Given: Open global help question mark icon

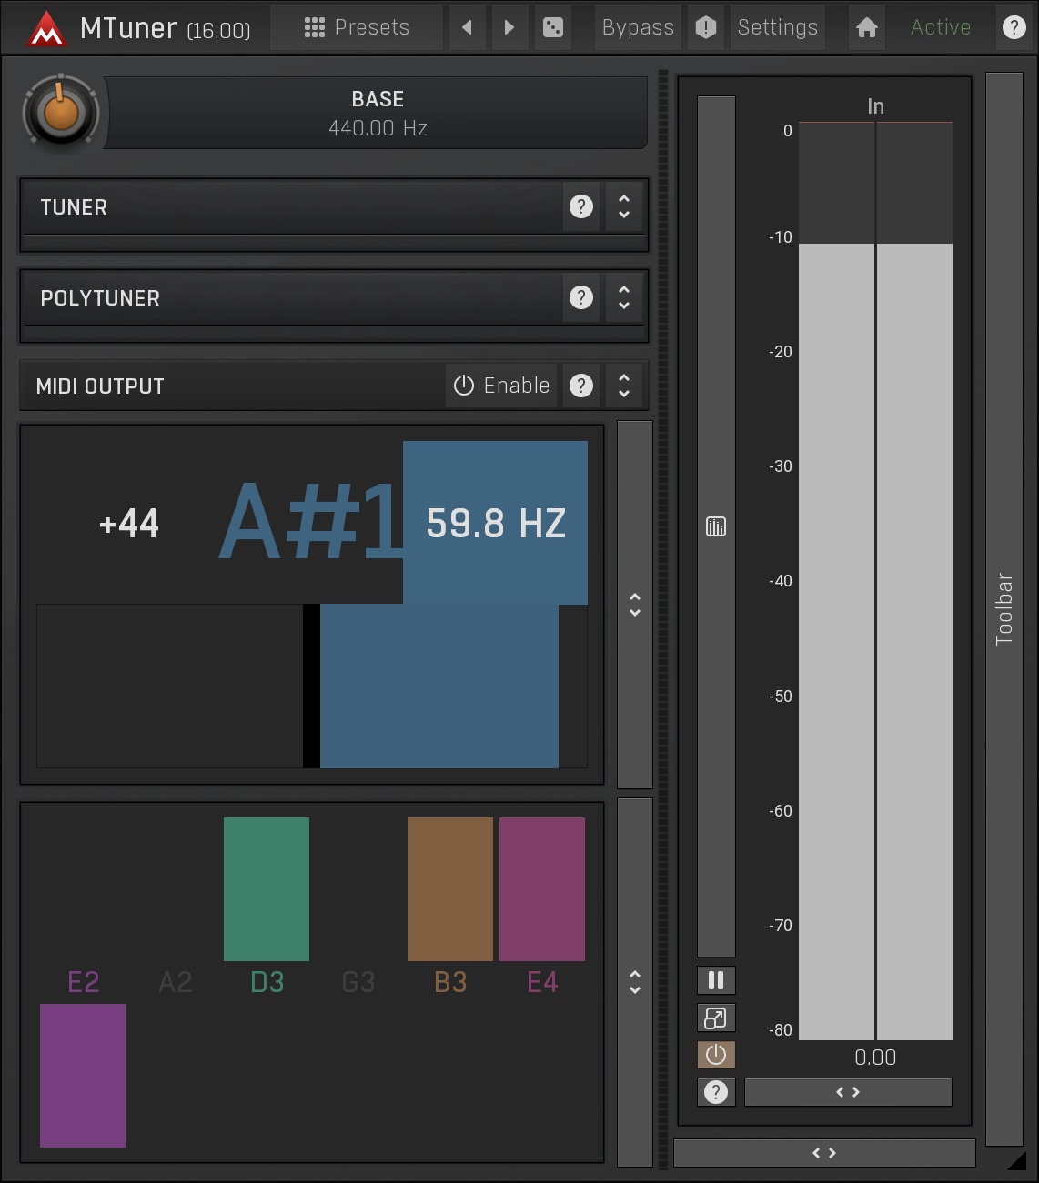Looking at the screenshot, I should point(1014,27).
